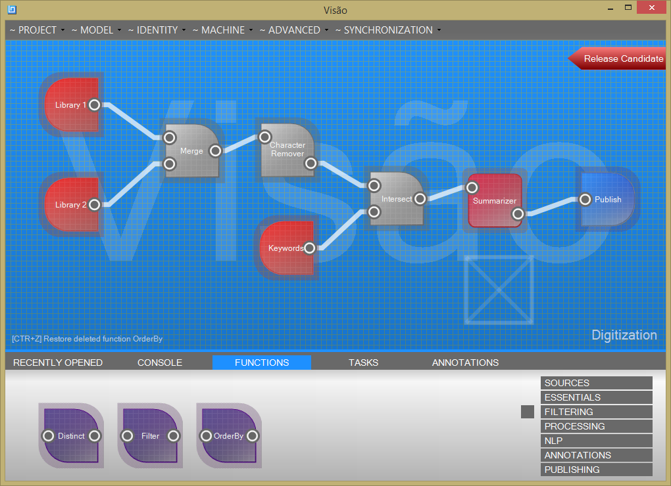Image resolution: width=671 pixels, height=486 pixels.
Task: Click the Character Remover input port
Action: pyautogui.click(x=265, y=137)
